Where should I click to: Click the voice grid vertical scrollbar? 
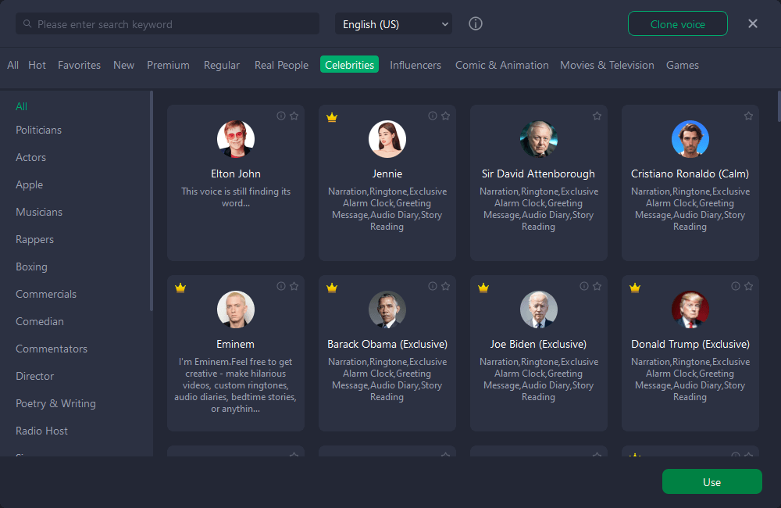(x=778, y=106)
